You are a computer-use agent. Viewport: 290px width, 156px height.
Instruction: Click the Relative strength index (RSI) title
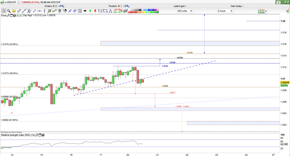click(18, 135)
